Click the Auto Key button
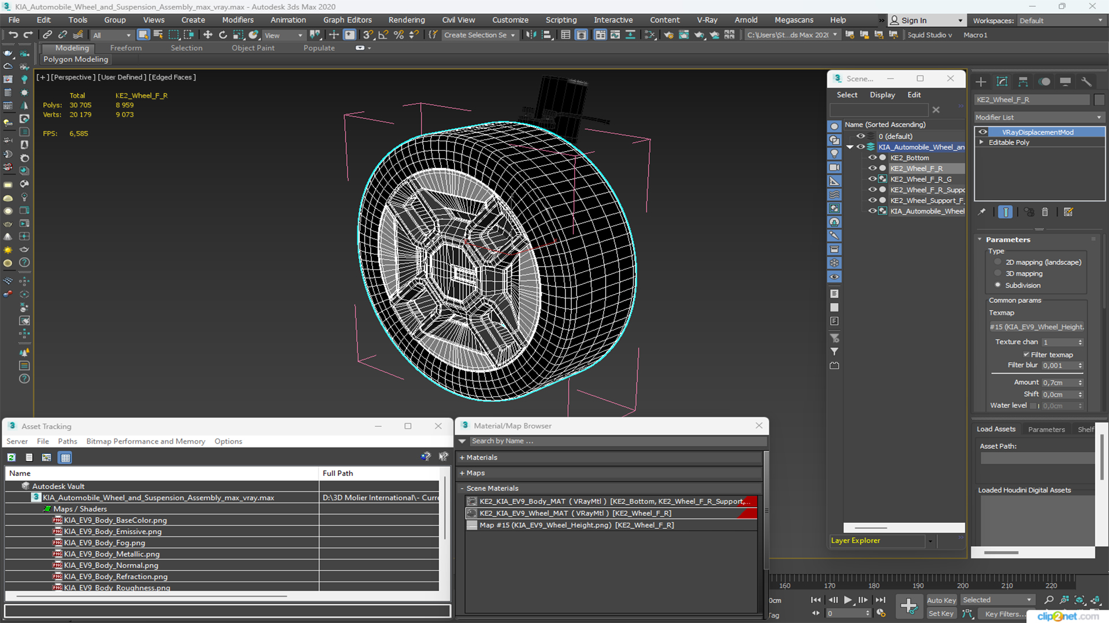 tap(941, 601)
